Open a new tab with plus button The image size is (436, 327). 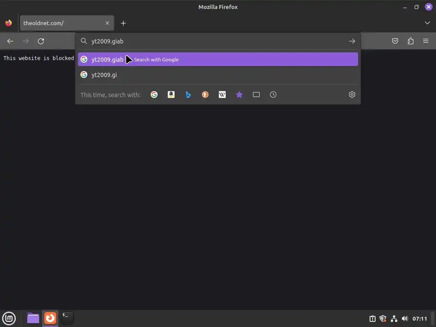[x=123, y=23]
